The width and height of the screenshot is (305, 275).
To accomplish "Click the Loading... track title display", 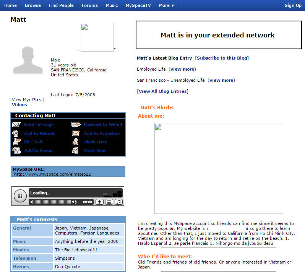I will (41, 193).
